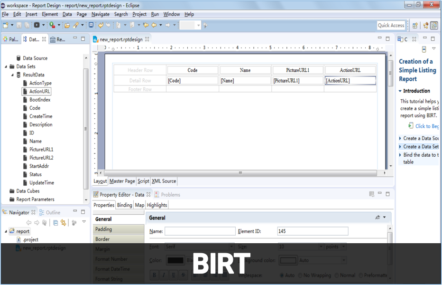Select the [PictureURL1] detail cell
The image size is (442, 285).
coord(298,80)
